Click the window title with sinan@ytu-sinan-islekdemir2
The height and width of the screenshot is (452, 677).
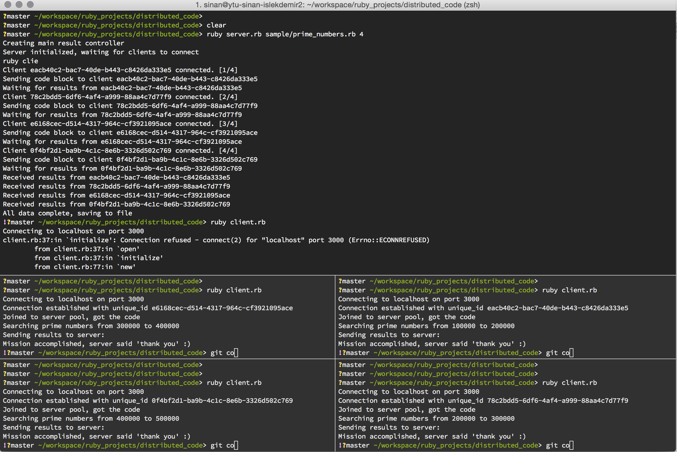tap(338, 4)
